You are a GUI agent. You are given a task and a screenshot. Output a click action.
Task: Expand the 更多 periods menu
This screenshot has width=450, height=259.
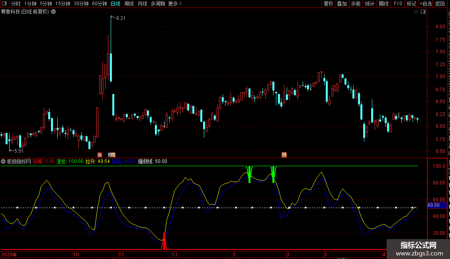pyautogui.click(x=175, y=4)
